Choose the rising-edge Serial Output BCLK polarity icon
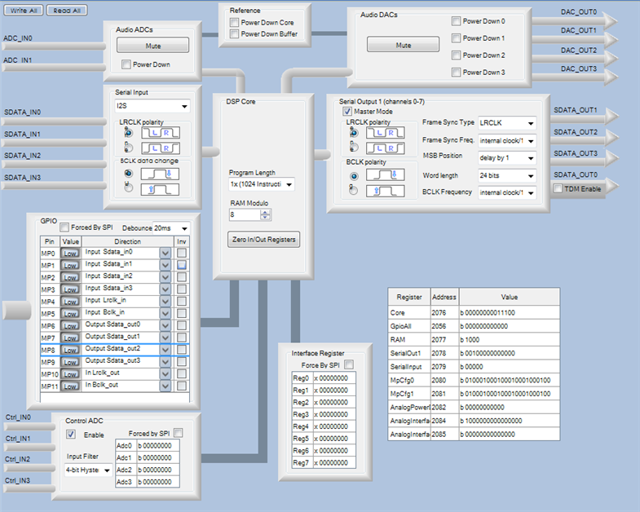 point(386,191)
